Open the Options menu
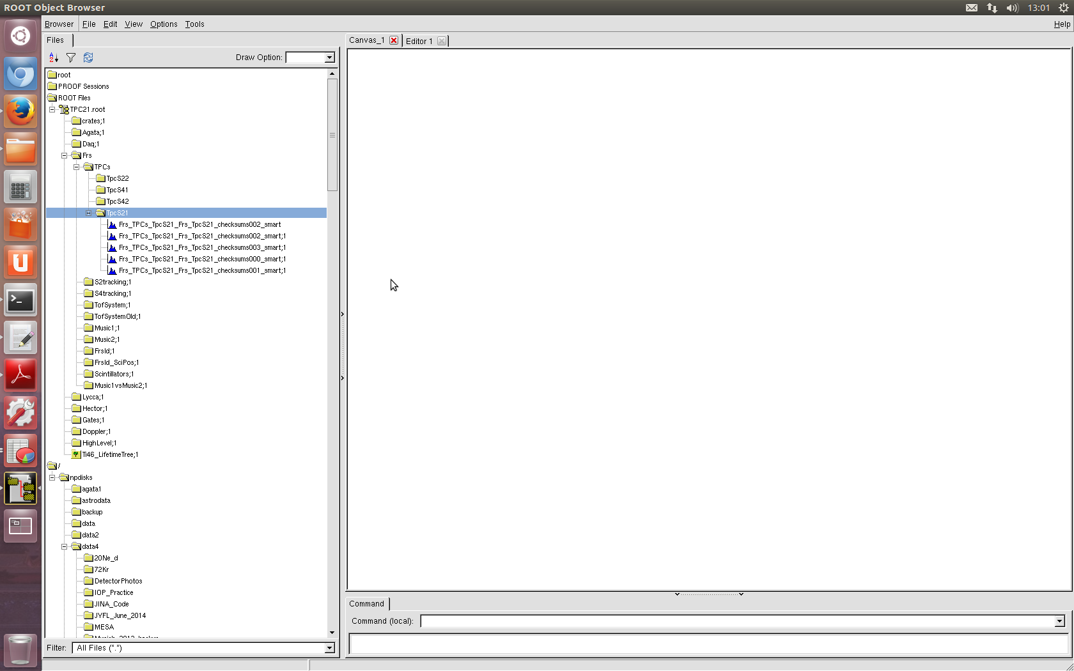Screen dimensions: 1074x671 coord(164,24)
